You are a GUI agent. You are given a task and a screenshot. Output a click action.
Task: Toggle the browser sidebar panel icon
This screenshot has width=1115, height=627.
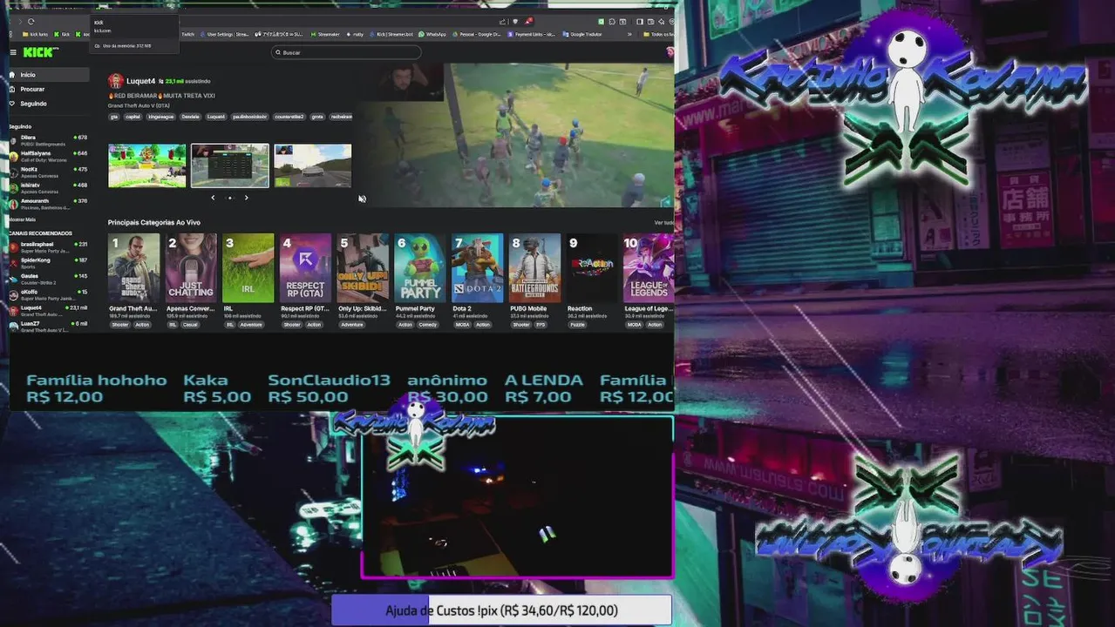(x=639, y=22)
